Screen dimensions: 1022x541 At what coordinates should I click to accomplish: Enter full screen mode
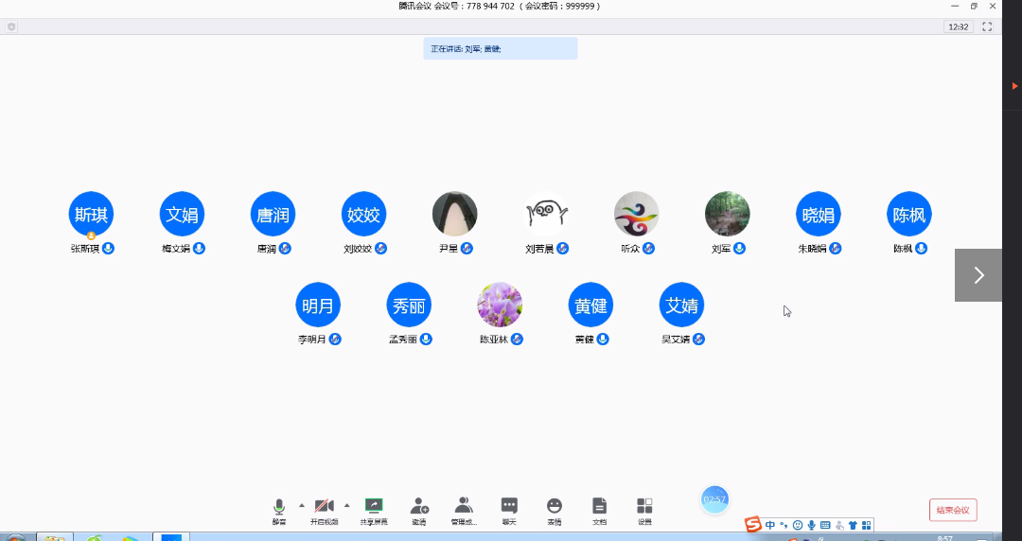pos(987,26)
